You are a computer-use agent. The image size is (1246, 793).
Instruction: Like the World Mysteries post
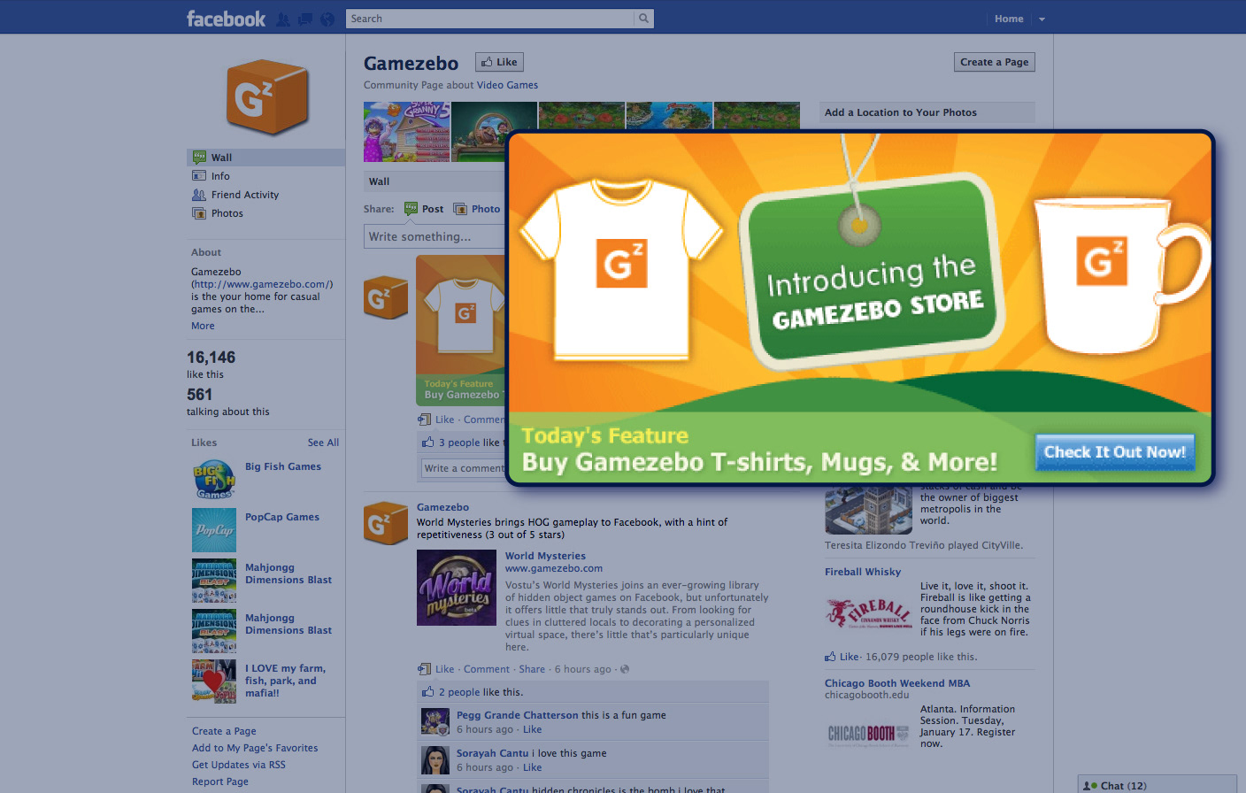444,669
